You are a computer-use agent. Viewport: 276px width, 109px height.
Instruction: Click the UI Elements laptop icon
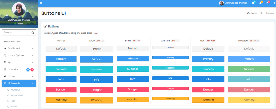pos(5,84)
